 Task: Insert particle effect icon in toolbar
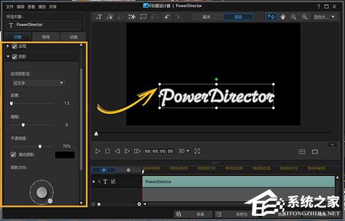110,17
